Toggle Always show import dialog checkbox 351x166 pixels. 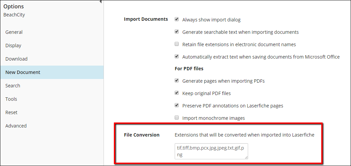(177, 19)
